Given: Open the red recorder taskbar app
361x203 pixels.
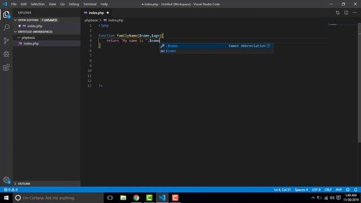Looking at the screenshot, I should [175, 198].
